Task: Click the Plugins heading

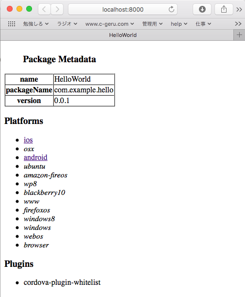Action: point(19,264)
